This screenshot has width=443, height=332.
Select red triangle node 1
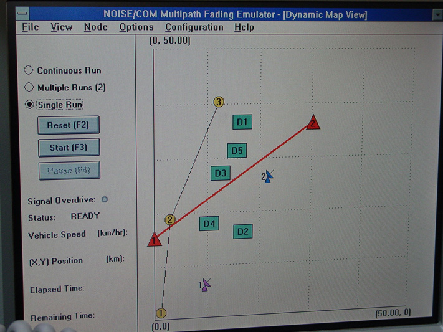click(155, 240)
